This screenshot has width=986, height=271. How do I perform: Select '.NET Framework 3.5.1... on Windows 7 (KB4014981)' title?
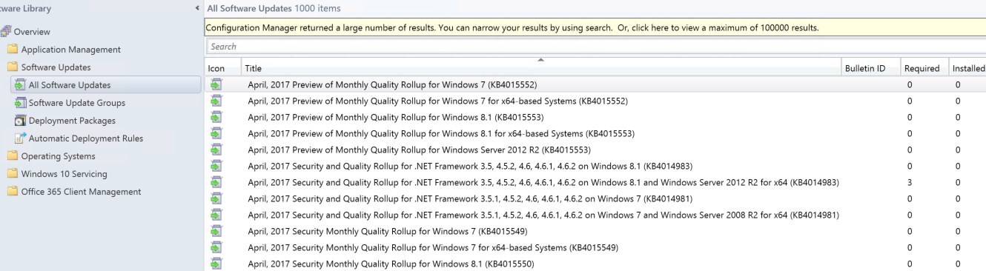coord(471,198)
